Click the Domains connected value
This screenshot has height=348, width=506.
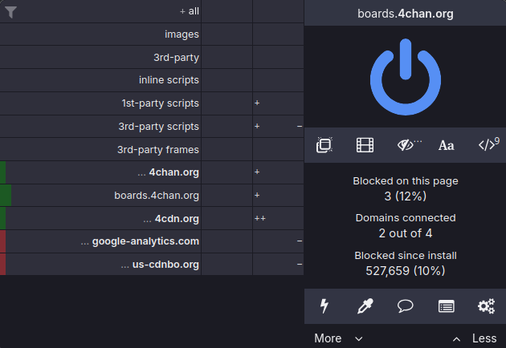point(406,233)
